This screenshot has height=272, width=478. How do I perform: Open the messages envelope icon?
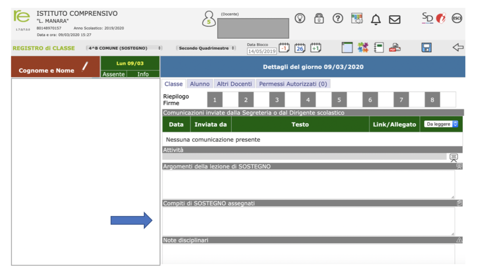point(394,20)
